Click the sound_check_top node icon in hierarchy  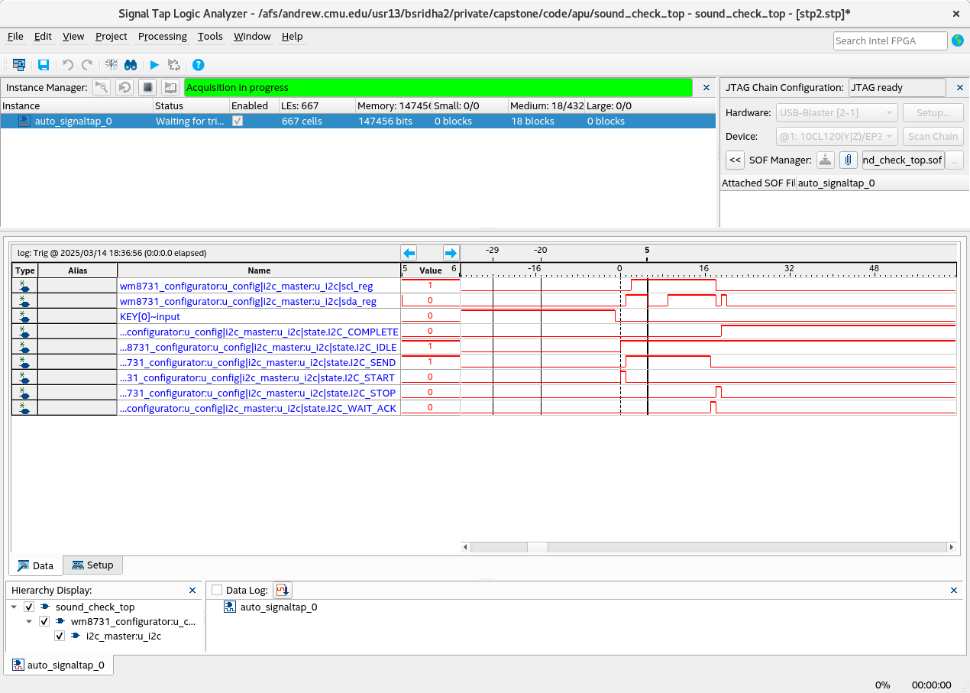pyautogui.click(x=45, y=607)
